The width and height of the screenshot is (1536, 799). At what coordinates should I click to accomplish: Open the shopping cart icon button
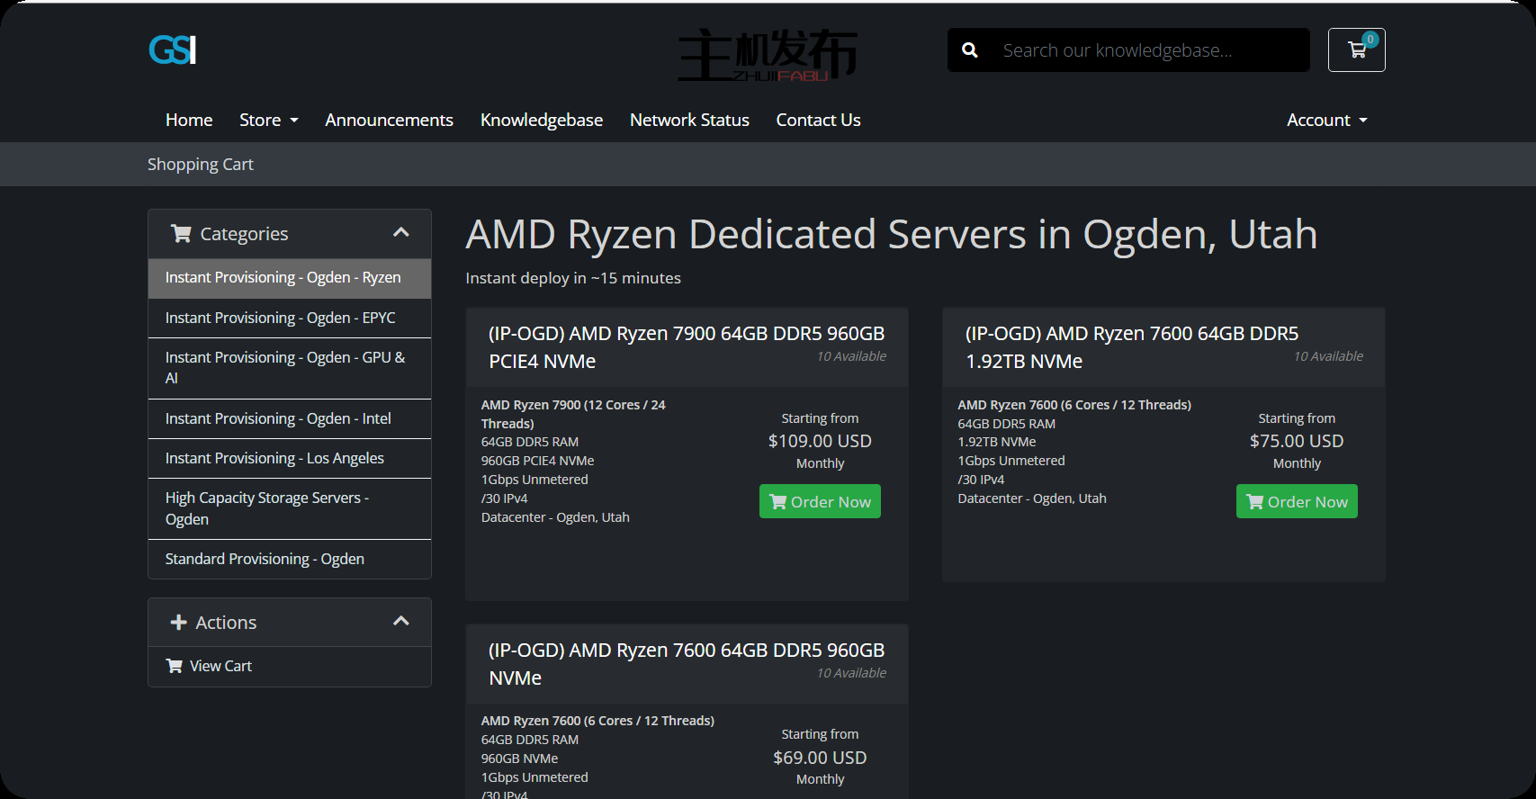[1356, 50]
